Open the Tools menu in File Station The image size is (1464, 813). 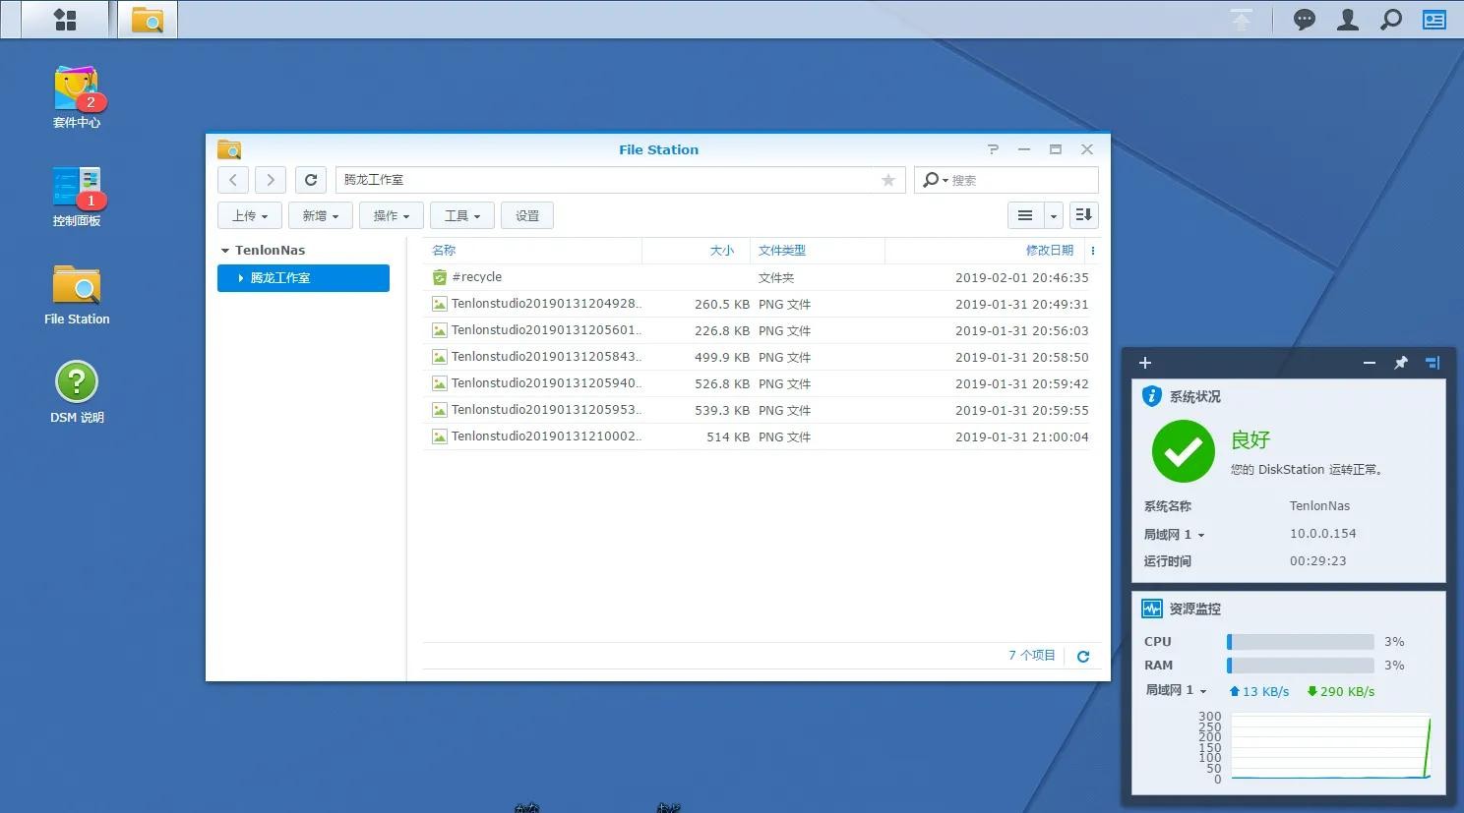pos(462,215)
